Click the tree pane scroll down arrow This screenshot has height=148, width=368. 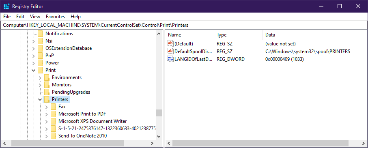(159, 136)
